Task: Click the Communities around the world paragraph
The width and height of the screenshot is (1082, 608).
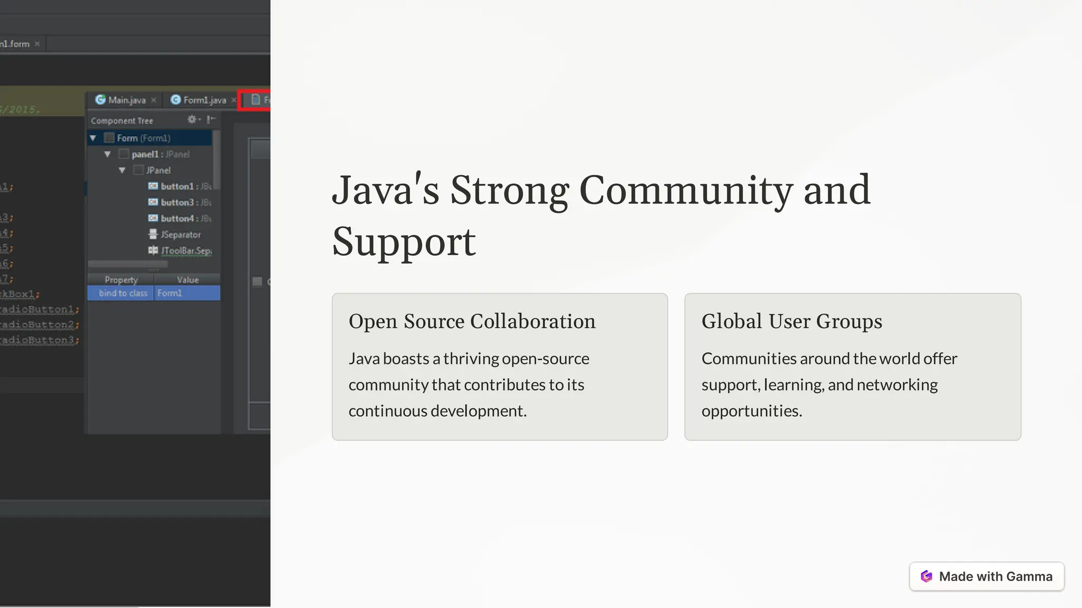Action: [x=829, y=385]
